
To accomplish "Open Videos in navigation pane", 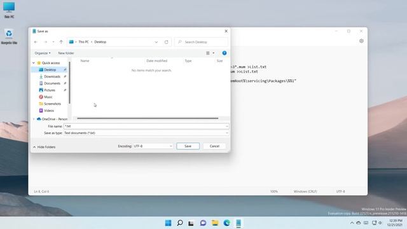I will pyautogui.click(x=49, y=110).
